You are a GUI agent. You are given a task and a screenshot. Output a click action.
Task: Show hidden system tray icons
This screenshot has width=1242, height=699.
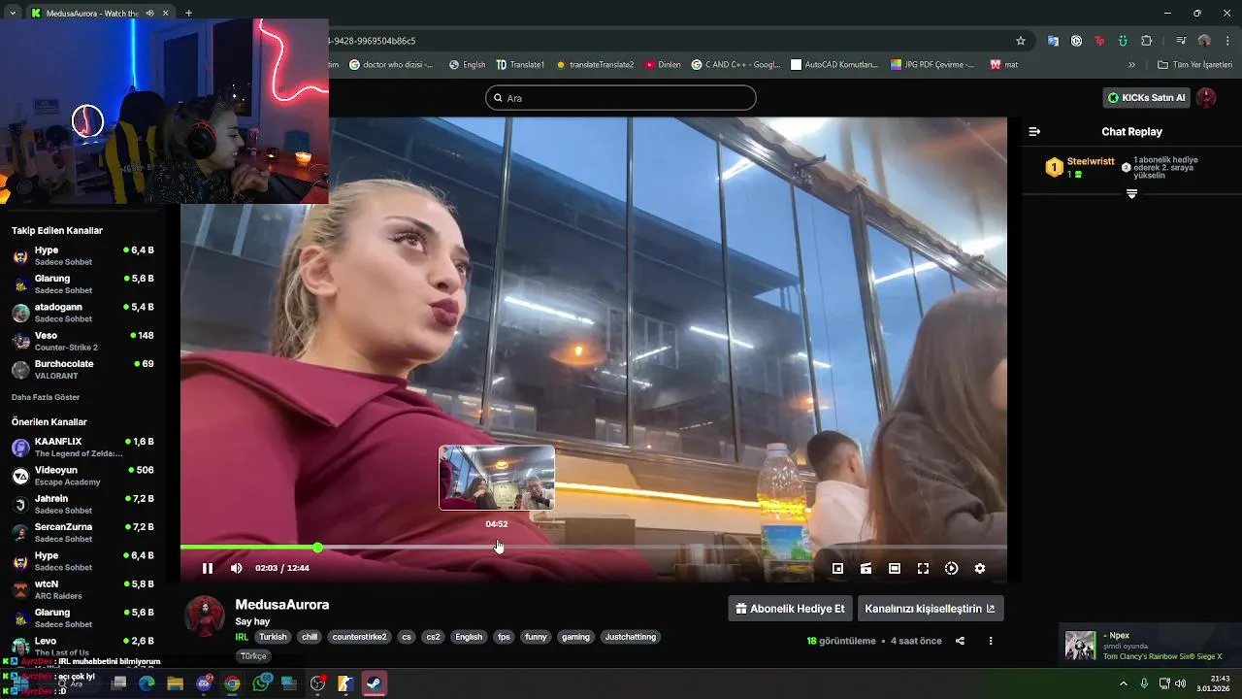(1124, 683)
